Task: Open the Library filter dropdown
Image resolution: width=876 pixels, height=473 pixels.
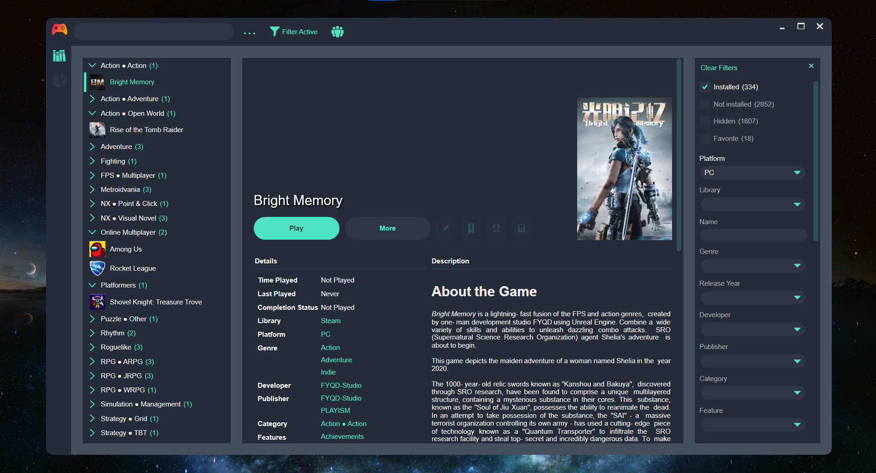Action: click(x=753, y=204)
